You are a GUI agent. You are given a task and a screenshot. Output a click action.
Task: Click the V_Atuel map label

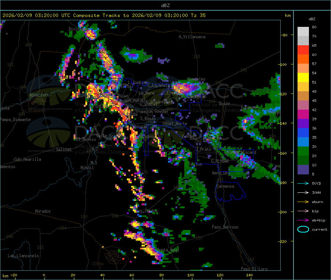point(189,136)
